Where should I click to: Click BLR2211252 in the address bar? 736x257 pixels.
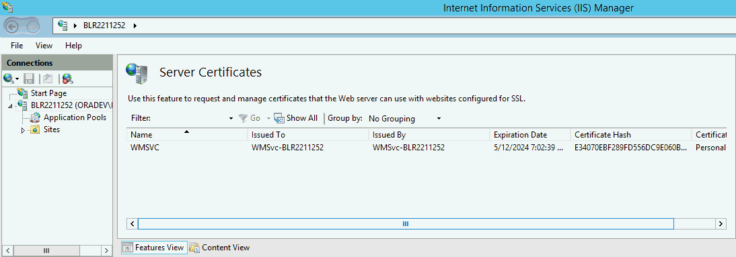click(x=104, y=25)
